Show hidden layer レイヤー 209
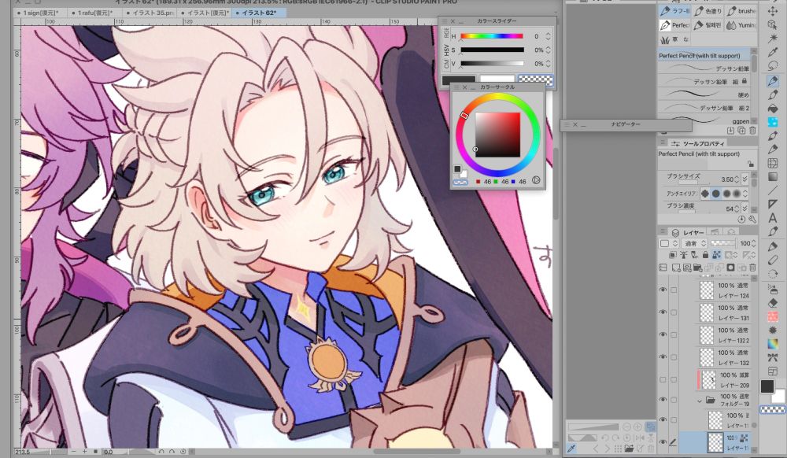 tap(663, 380)
